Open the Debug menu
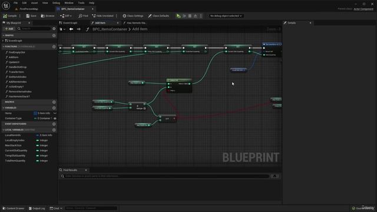 [56, 3]
